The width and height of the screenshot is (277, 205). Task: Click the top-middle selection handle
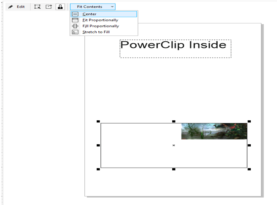click(x=174, y=122)
